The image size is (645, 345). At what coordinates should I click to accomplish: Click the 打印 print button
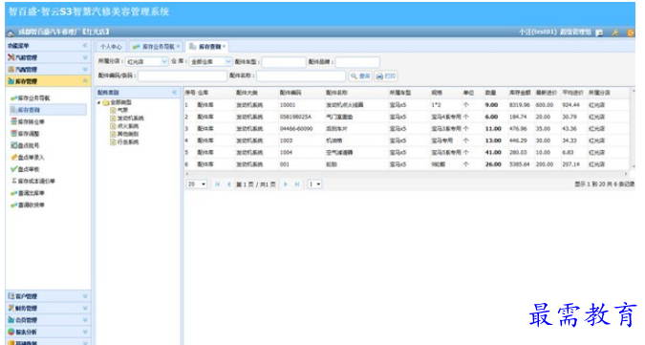[x=386, y=76]
